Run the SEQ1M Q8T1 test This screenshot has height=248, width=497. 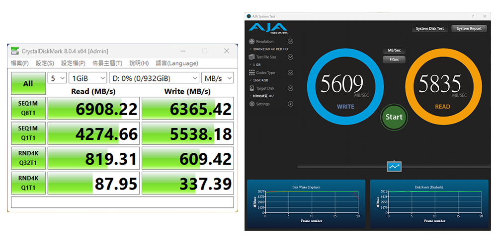point(28,108)
